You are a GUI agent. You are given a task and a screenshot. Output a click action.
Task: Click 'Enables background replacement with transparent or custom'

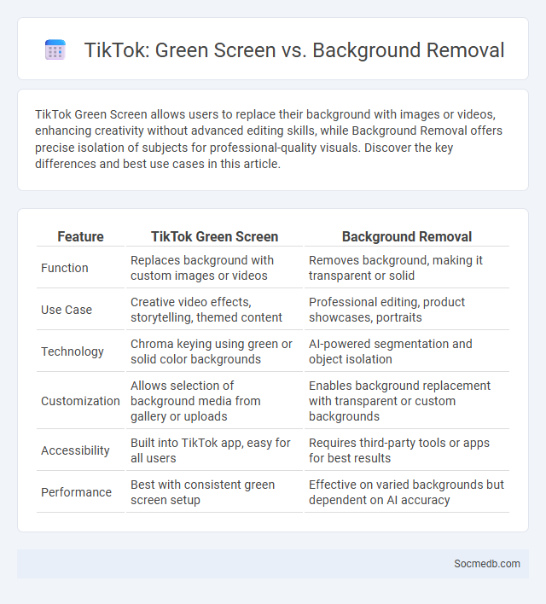[399, 401]
